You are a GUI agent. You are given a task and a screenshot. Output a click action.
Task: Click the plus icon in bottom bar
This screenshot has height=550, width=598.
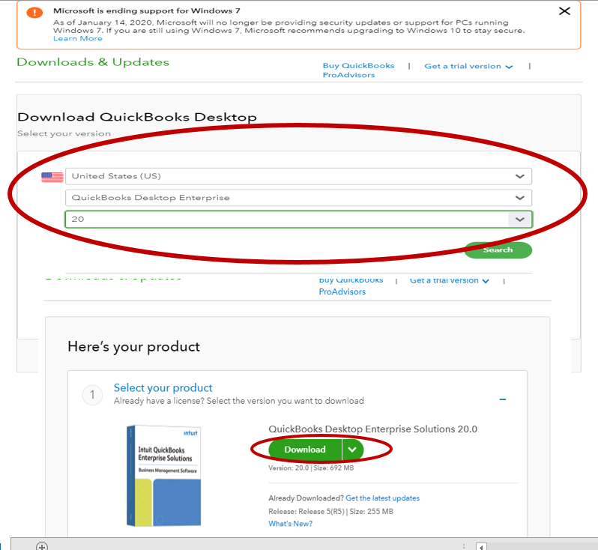(42, 546)
